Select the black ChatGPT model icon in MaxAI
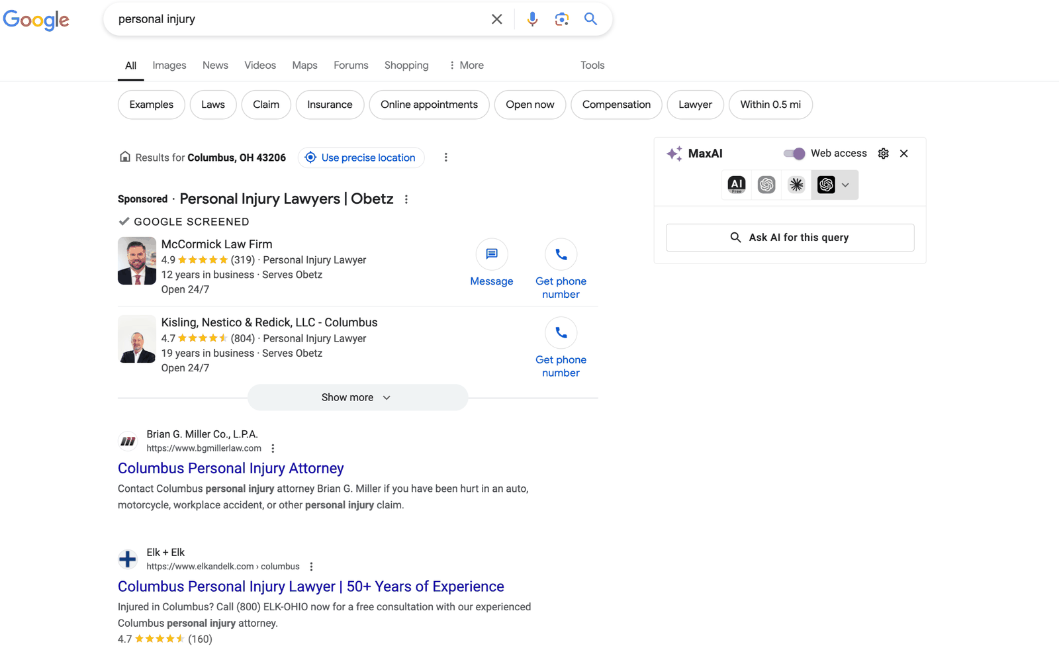The width and height of the screenshot is (1059, 650). click(x=826, y=185)
